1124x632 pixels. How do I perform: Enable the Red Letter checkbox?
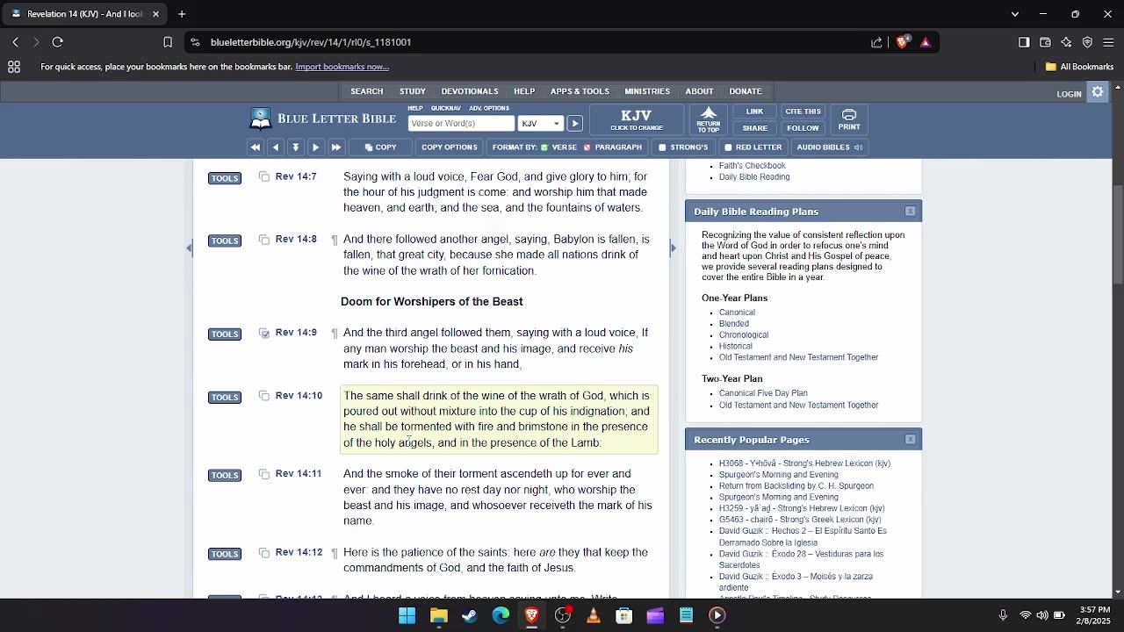coord(753,147)
